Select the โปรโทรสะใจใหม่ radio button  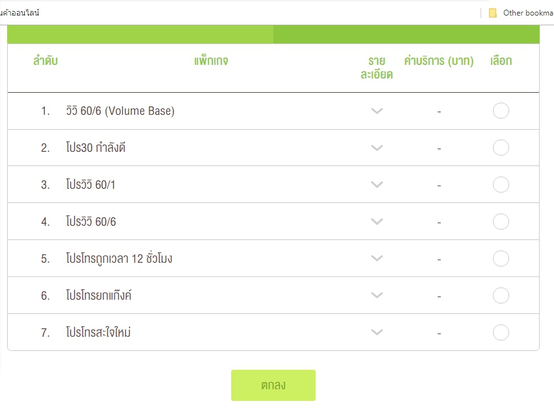(x=501, y=333)
